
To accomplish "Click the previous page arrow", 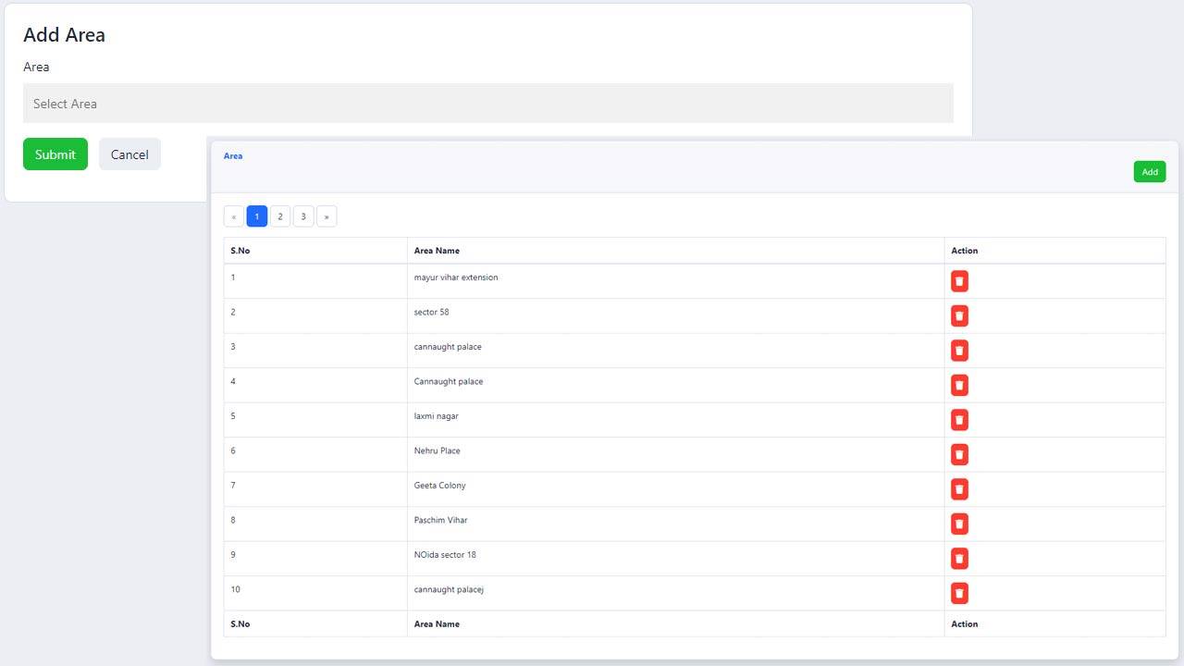I will 234,216.
